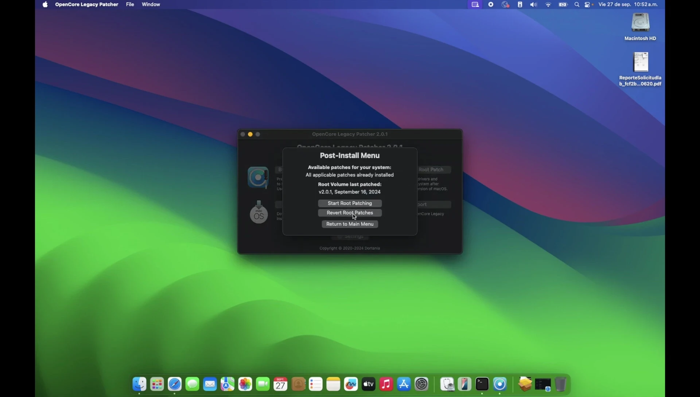Open Apple TV from the Dock

click(x=369, y=384)
